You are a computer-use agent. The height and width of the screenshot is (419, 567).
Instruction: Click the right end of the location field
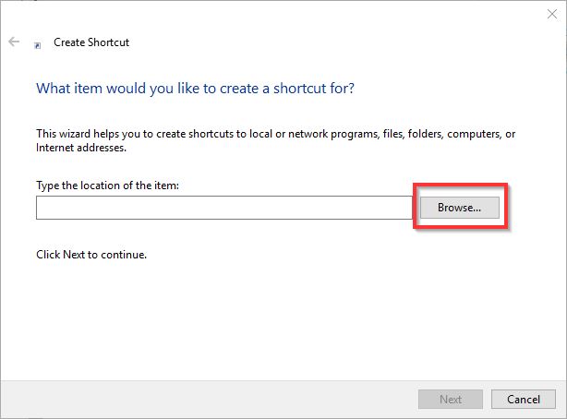[402, 208]
